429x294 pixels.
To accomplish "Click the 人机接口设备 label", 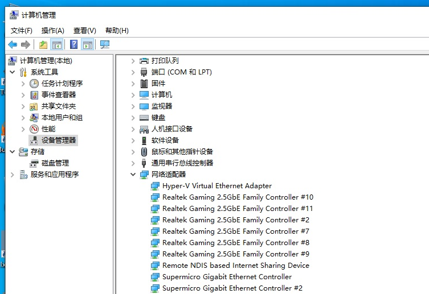I will click(x=172, y=129).
